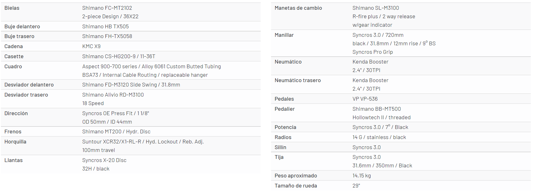
Task: Click the Syncros X-20 Disc rims text
Action: pos(104,160)
